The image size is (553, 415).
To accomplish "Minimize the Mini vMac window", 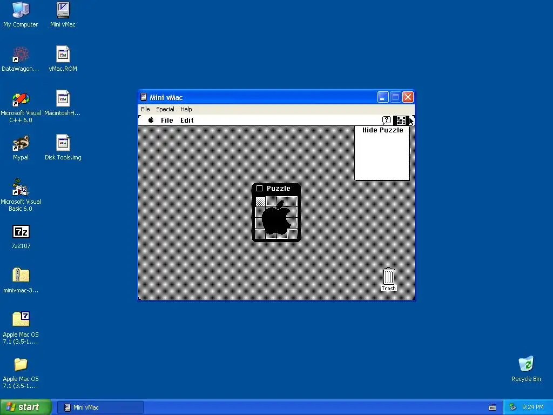I will [383, 97].
